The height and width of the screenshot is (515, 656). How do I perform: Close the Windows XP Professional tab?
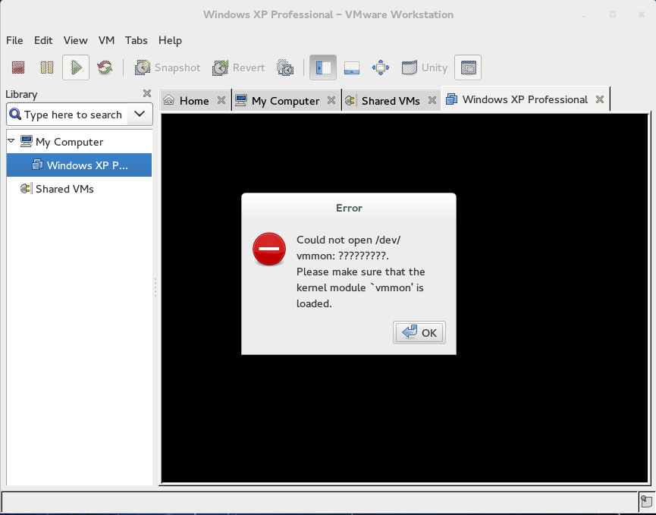(600, 99)
